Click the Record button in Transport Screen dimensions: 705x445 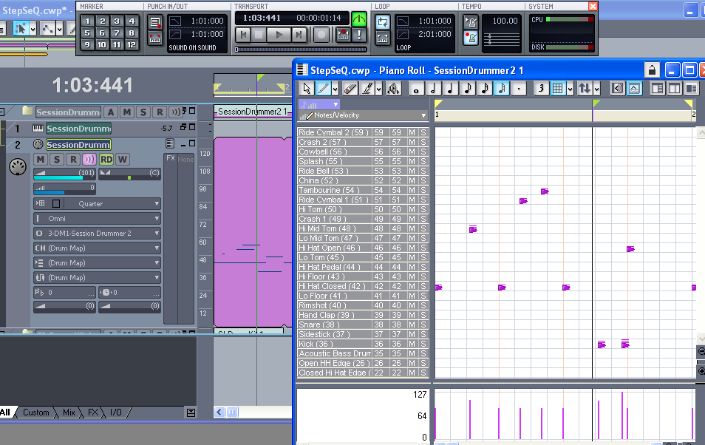coord(321,34)
